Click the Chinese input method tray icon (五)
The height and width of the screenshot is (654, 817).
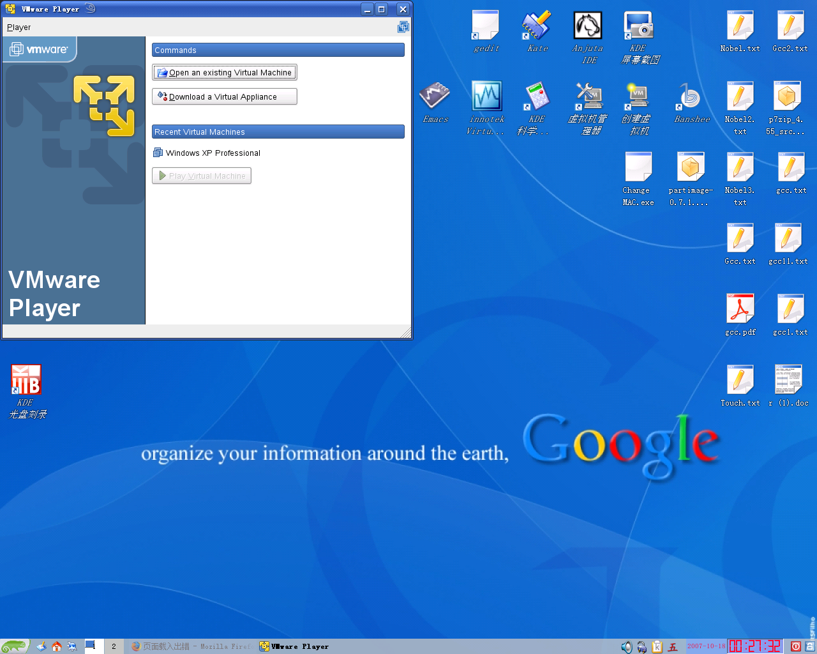pos(673,647)
